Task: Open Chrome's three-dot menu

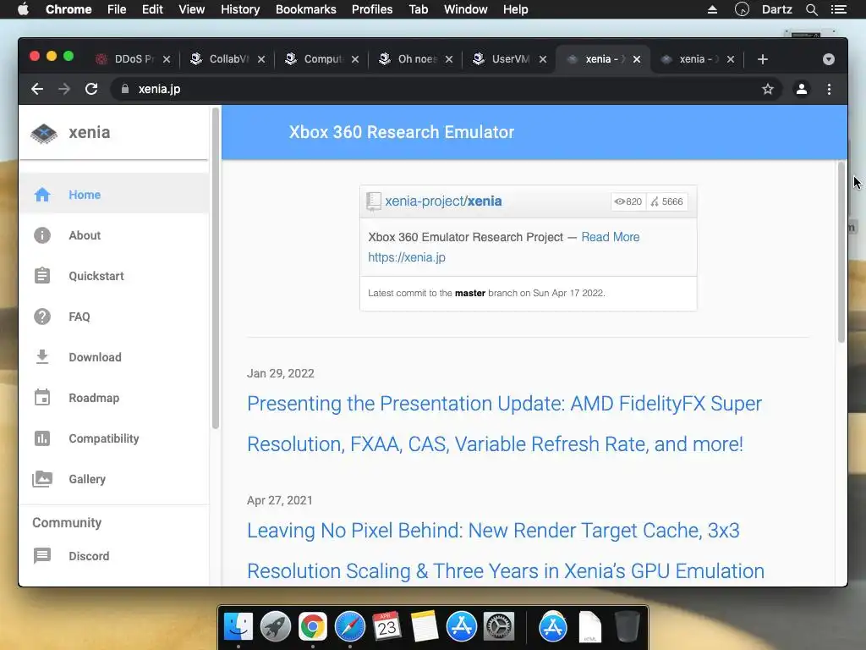Action: pos(829,89)
